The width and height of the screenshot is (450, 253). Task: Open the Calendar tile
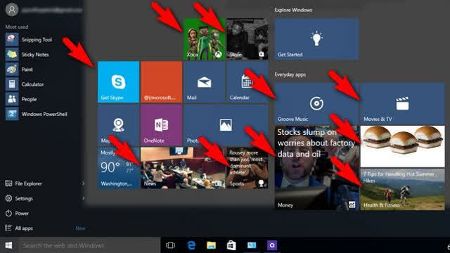[x=247, y=82]
